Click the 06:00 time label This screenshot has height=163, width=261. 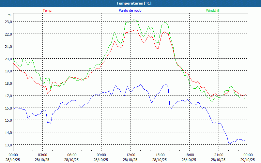(x=72, y=155)
